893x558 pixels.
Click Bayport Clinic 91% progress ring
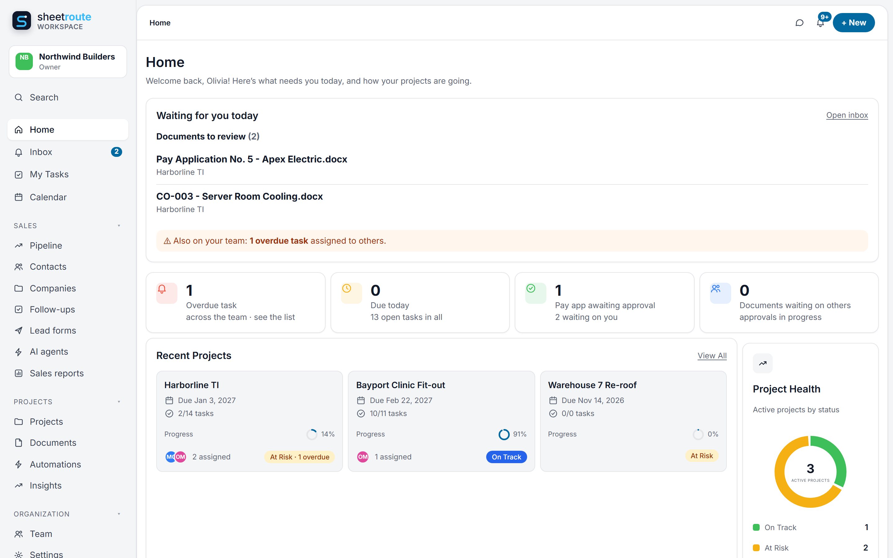[504, 434]
